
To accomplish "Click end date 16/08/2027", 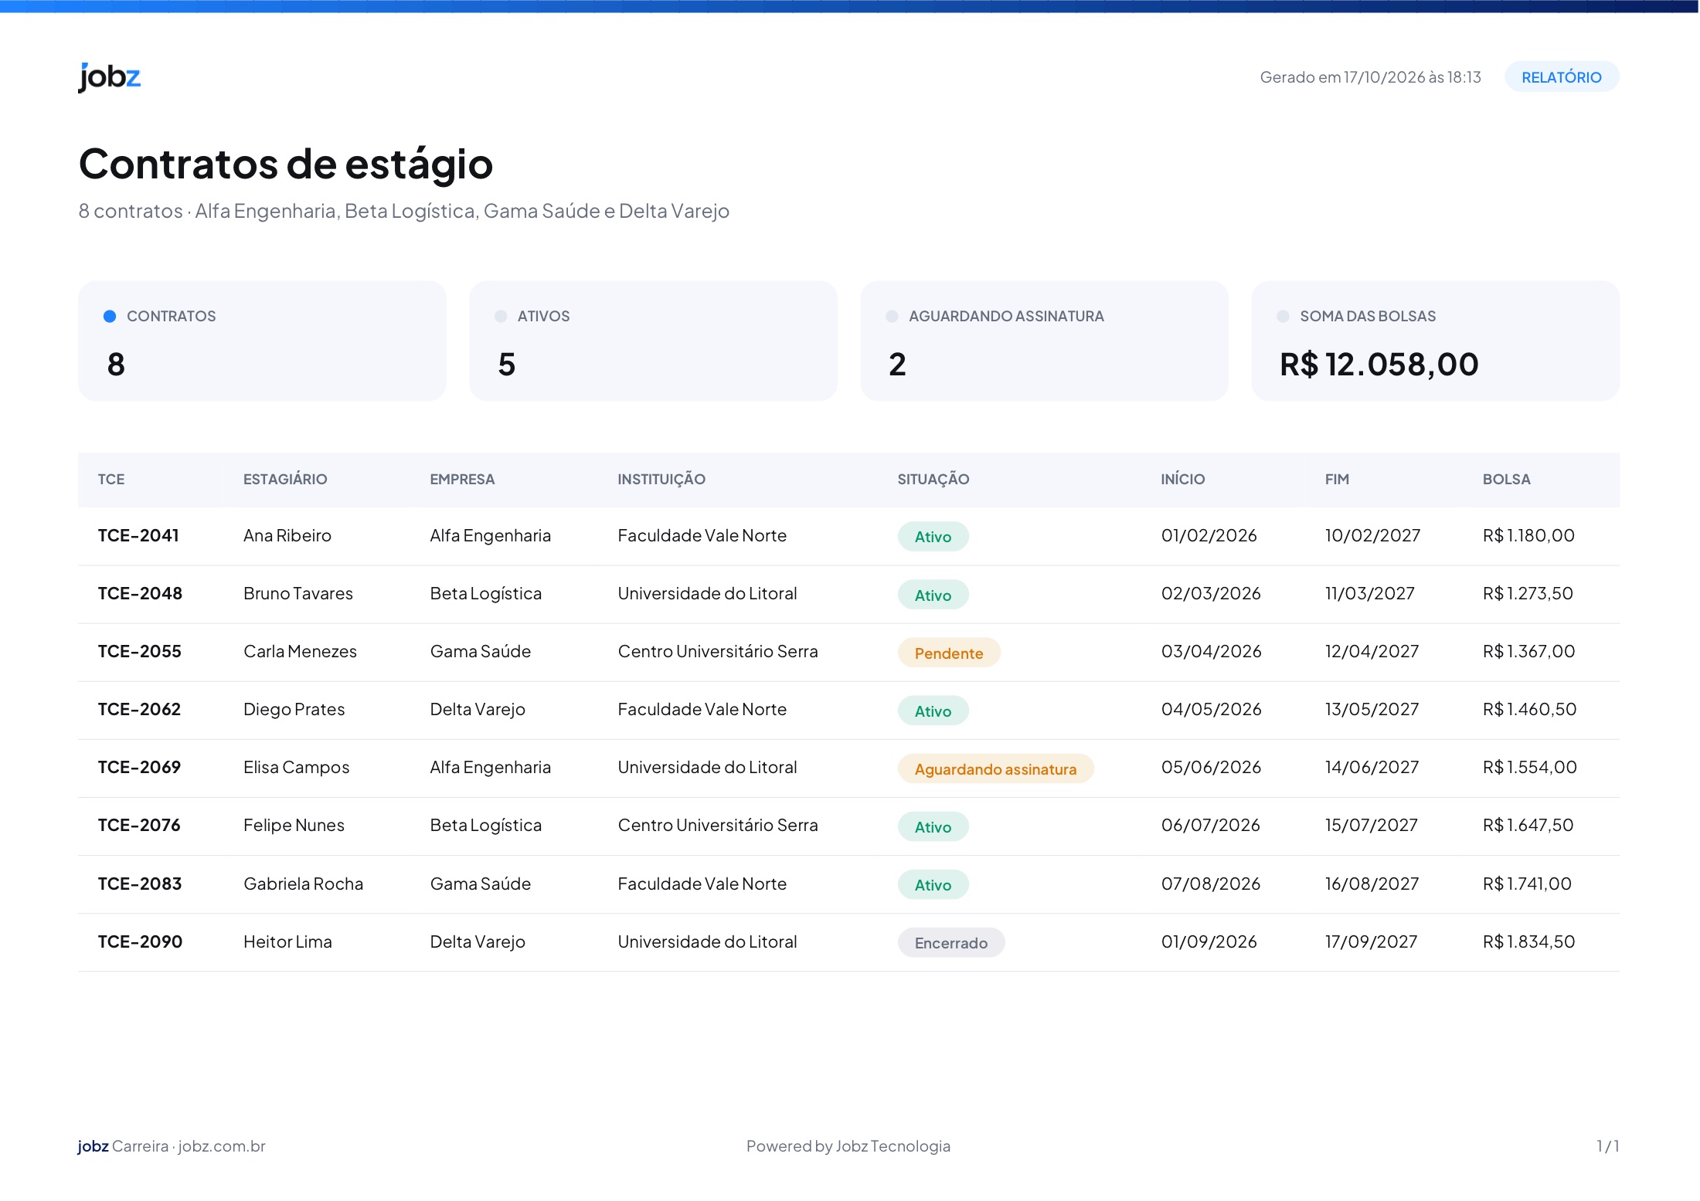I will 1372,884.
